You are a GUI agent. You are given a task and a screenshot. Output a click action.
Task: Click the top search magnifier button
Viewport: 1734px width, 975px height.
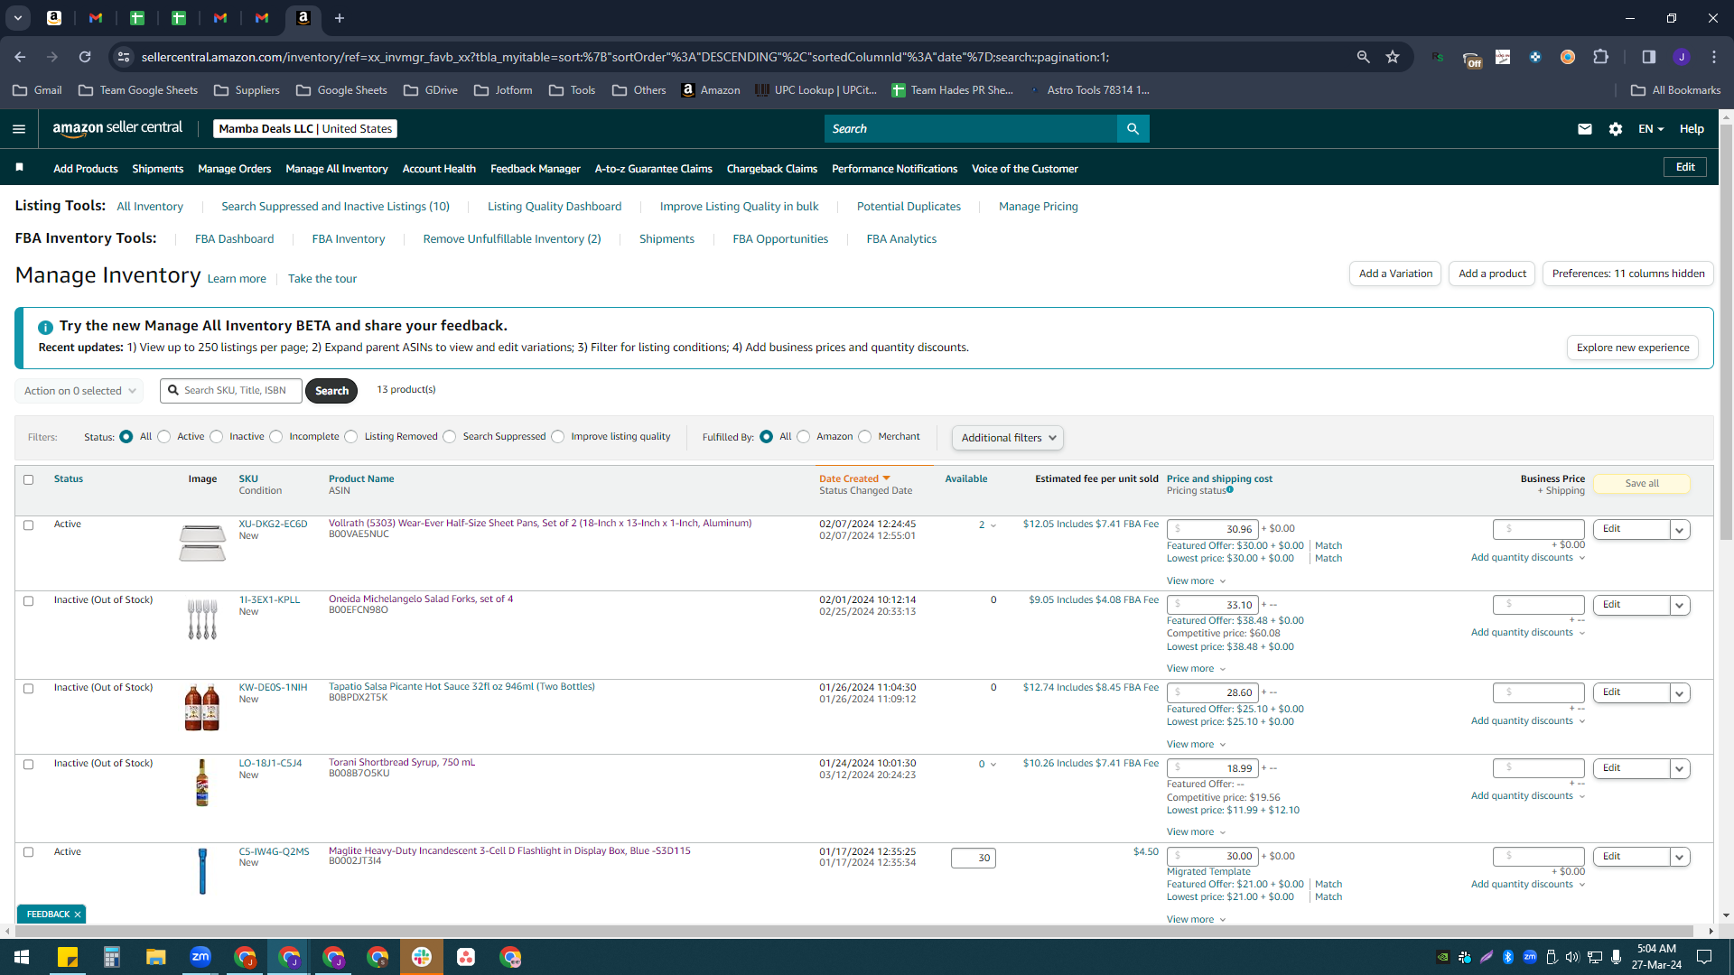pos(1133,129)
